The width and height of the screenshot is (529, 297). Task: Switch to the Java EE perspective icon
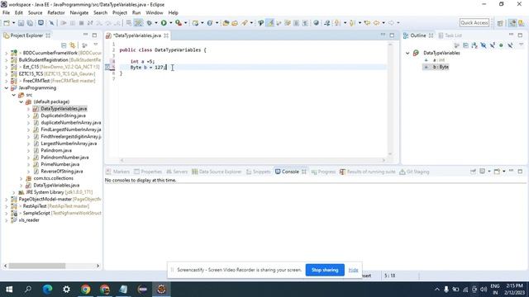pos(512,23)
